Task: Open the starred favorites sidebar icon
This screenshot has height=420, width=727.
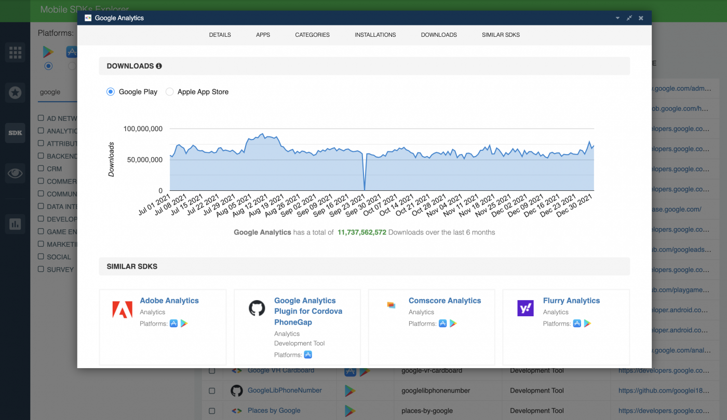Action: click(15, 92)
